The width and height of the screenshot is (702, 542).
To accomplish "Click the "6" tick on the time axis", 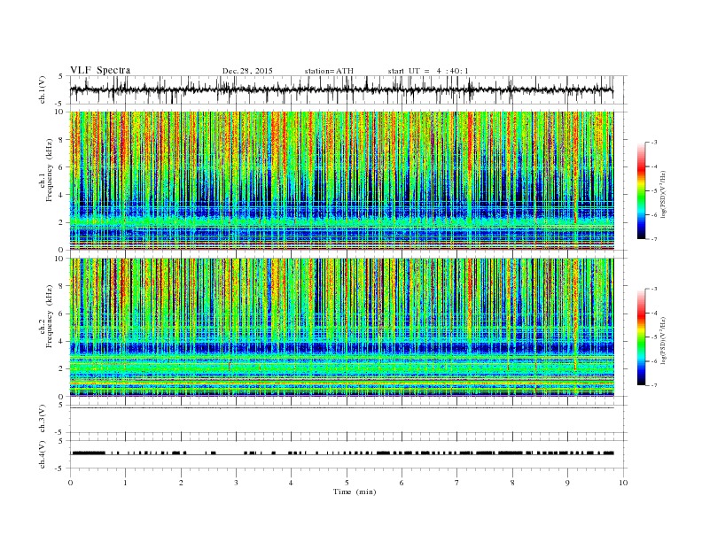I will click(402, 483).
